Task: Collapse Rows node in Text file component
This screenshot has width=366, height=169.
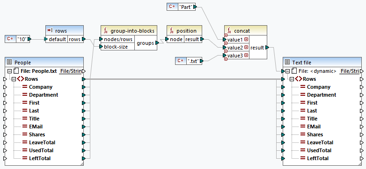Action: point(292,79)
